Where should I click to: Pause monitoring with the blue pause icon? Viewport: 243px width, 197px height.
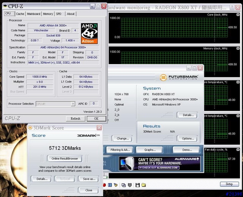point(110,185)
